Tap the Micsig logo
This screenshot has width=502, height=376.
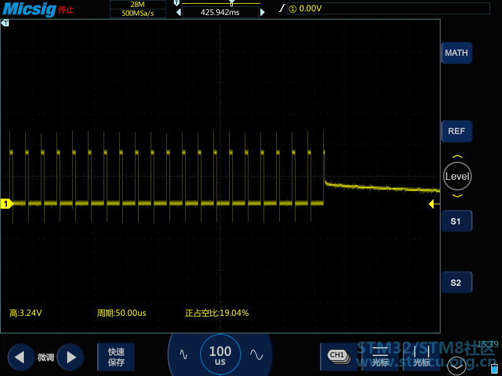coord(29,9)
